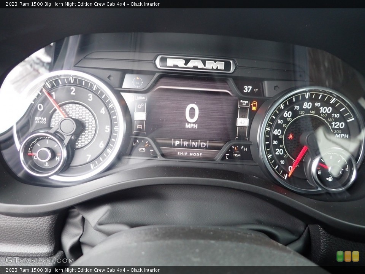Tap the coolant temperature gauge icon
365x274 pixels.
pos(46,165)
